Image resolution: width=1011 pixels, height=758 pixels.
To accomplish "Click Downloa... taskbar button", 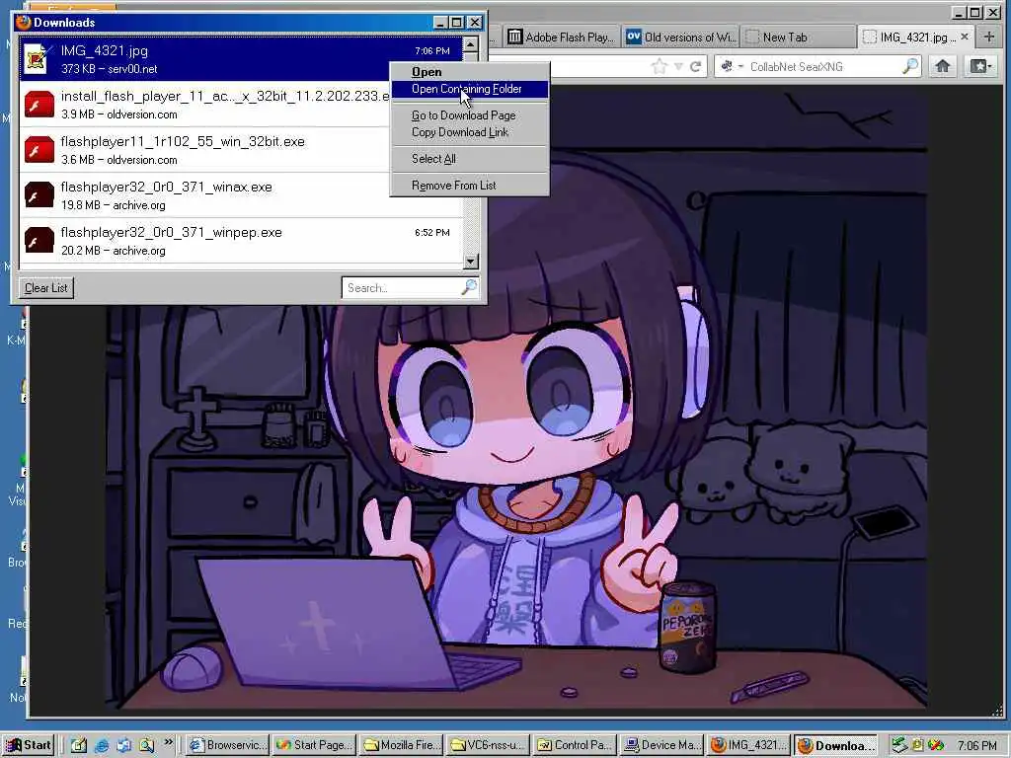I will (836, 745).
